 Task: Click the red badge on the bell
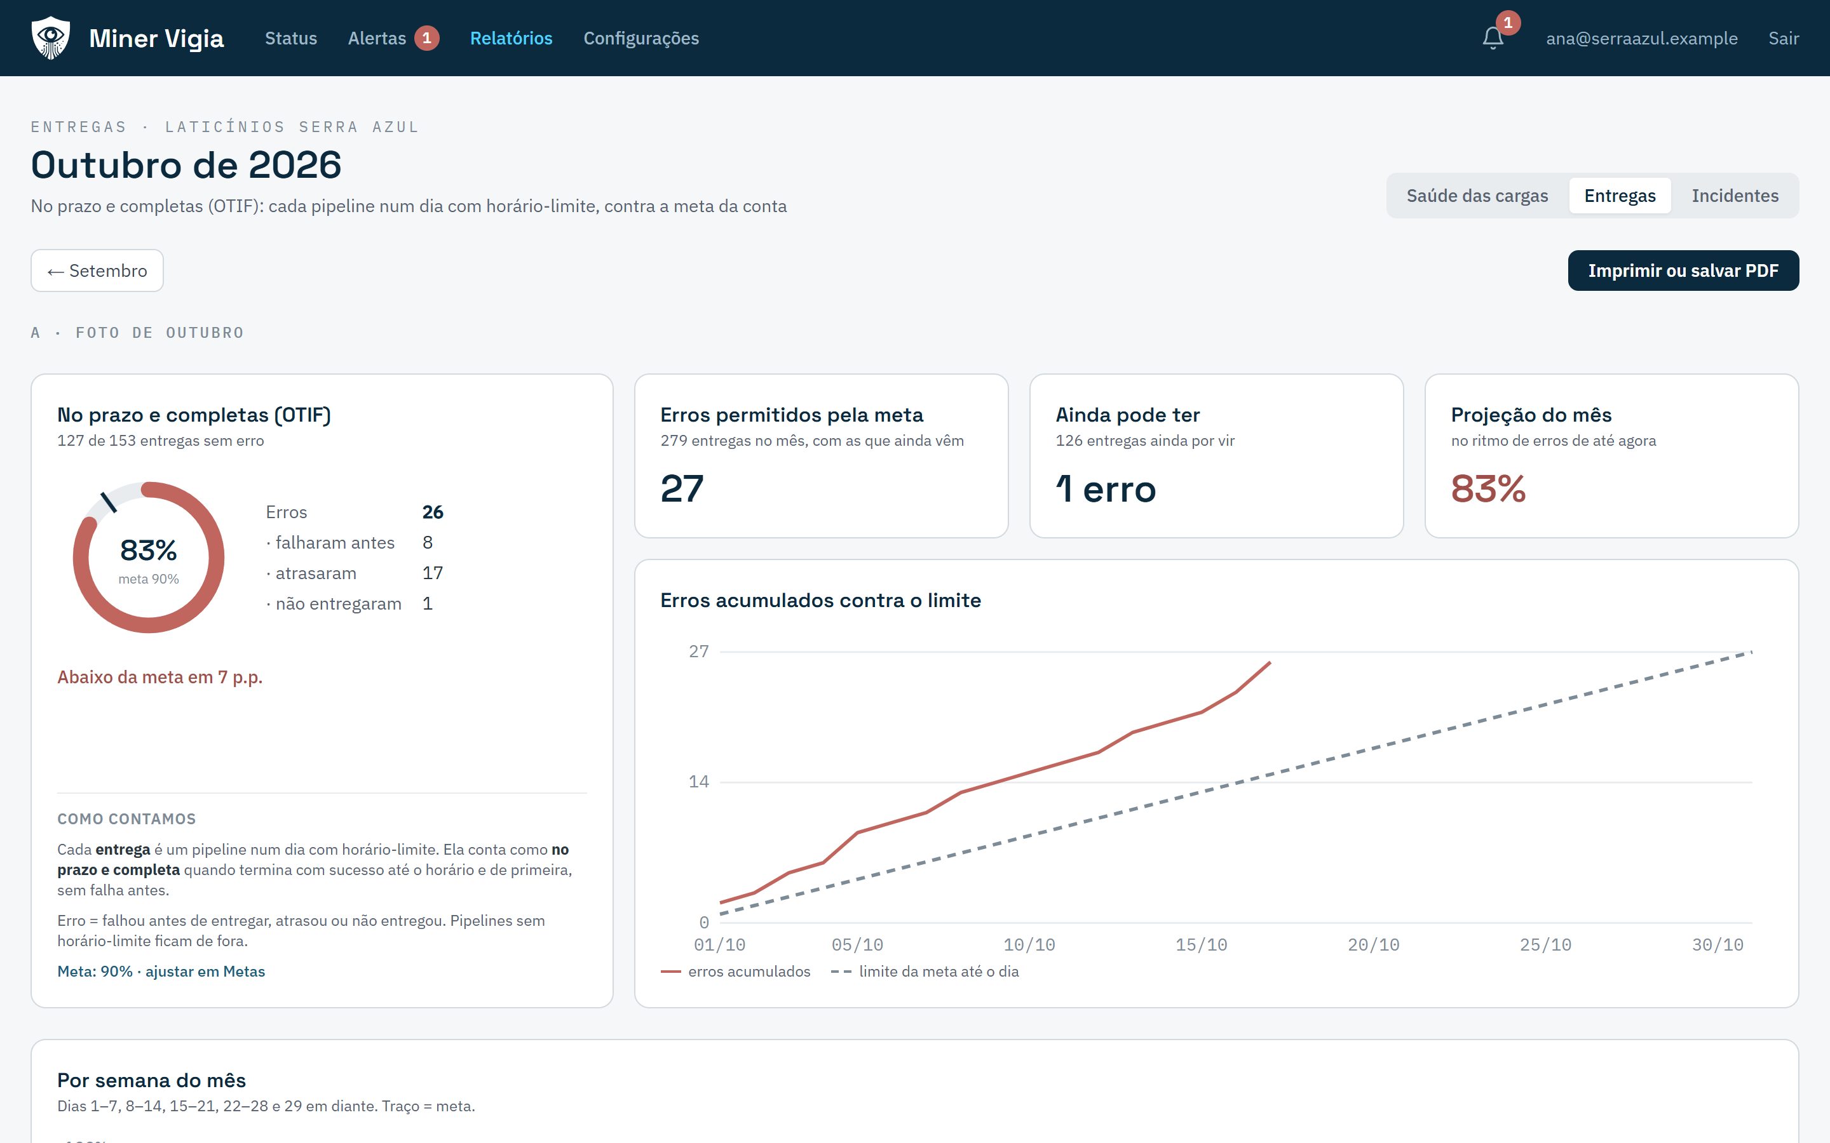tap(1508, 23)
